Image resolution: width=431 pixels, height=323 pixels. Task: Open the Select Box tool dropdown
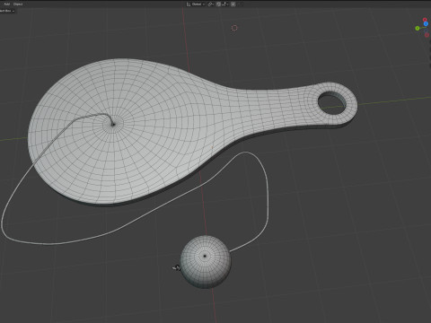7,11
